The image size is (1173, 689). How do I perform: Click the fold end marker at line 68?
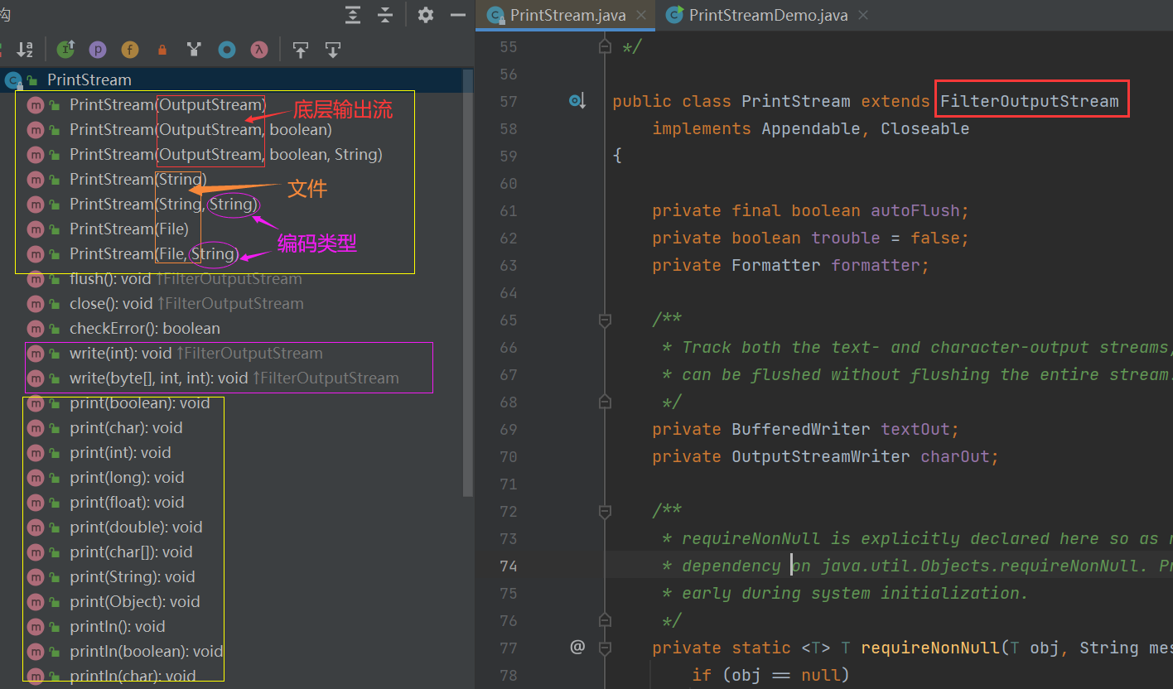(605, 402)
